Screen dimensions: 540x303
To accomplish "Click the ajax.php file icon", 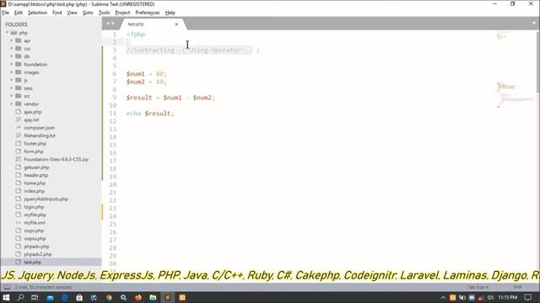I will point(19,112).
